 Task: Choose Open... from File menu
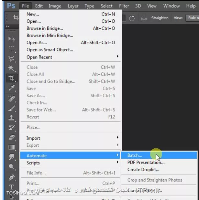click(70, 21)
